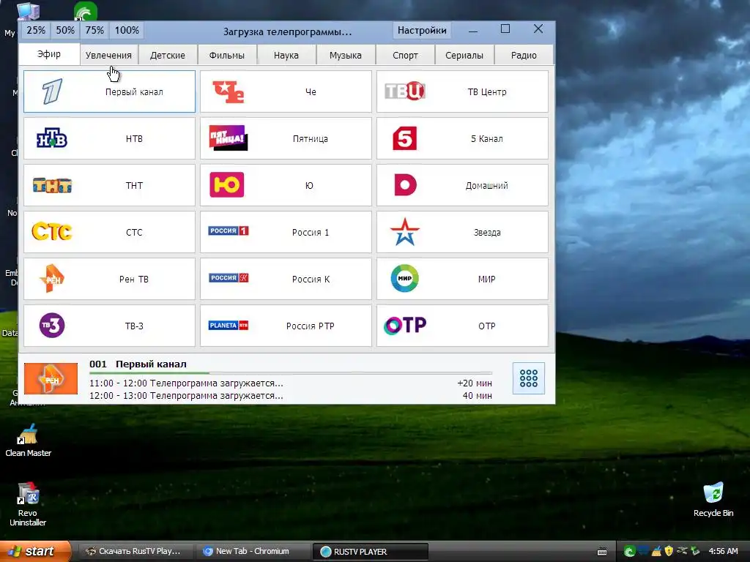750x562 pixels.
Task: Switch to the Радио tab
Action: tap(524, 55)
